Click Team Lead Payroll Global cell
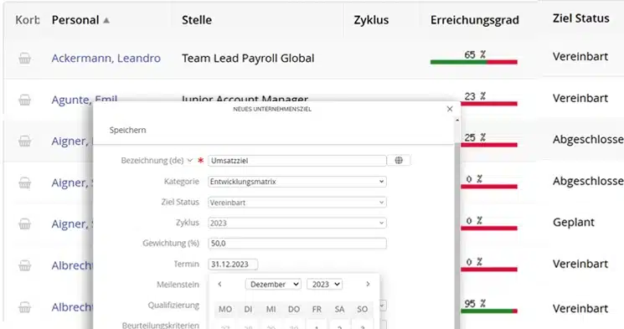Viewport: 624px width, 329px height. click(x=248, y=58)
